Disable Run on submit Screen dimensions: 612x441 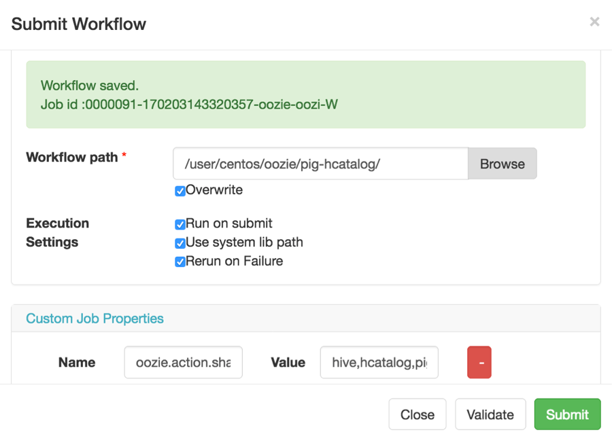[x=180, y=224]
